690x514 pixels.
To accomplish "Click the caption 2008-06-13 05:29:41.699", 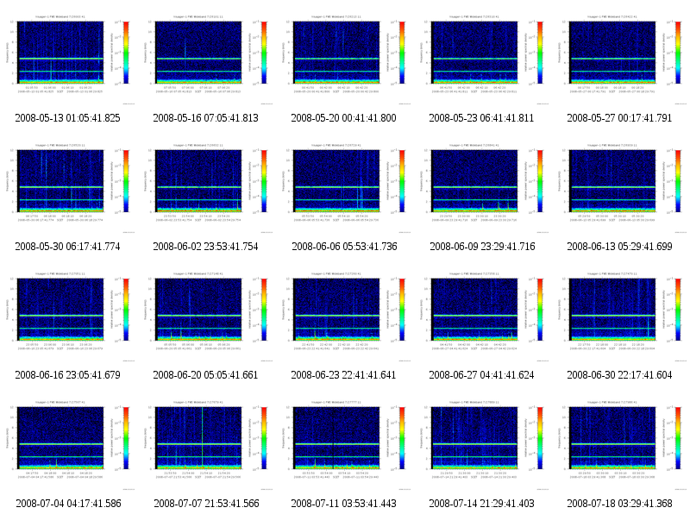I will [619, 247].
